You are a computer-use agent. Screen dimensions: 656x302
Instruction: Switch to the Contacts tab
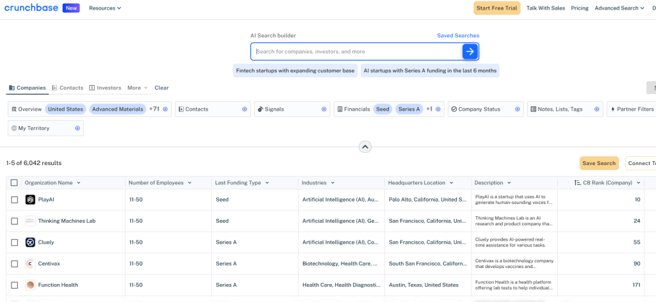(68, 88)
